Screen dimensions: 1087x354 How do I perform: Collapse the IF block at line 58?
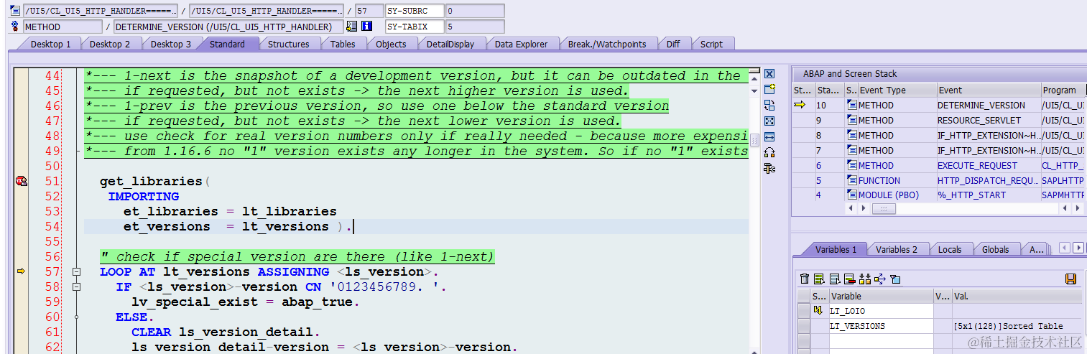75,287
